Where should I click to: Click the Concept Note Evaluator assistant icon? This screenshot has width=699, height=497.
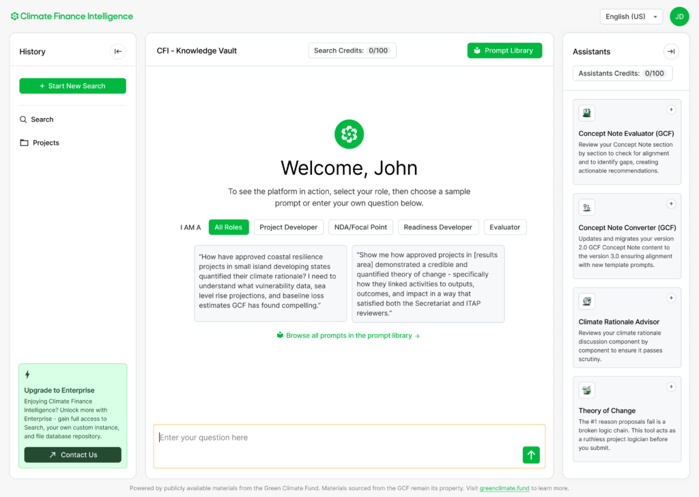(586, 113)
